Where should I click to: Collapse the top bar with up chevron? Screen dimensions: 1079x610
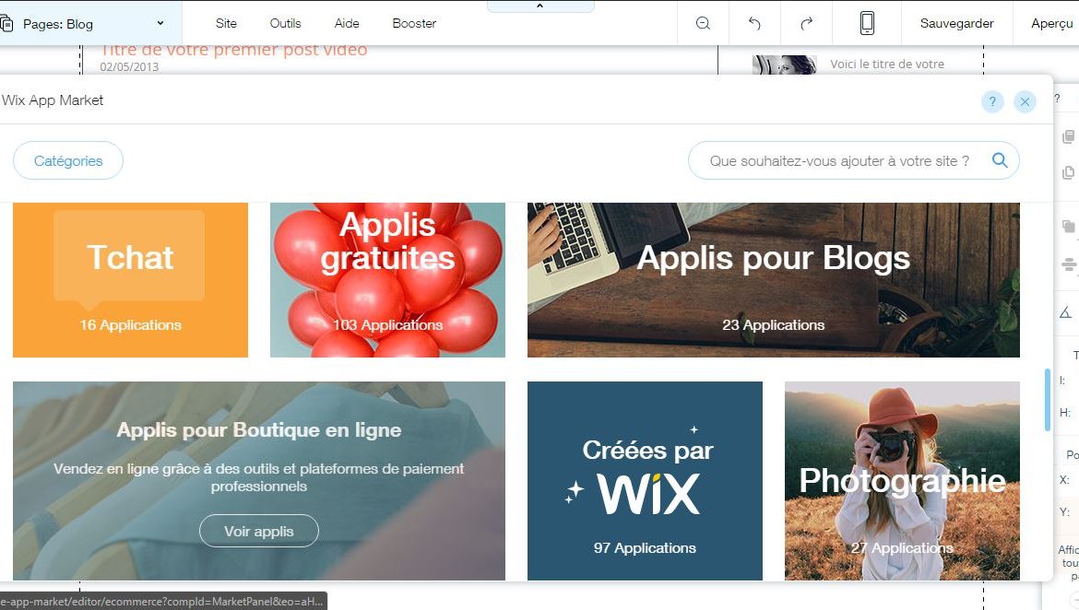click(x=540, y=6)
